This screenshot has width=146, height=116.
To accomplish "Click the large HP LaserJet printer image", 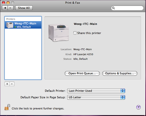I will (59, 33).
